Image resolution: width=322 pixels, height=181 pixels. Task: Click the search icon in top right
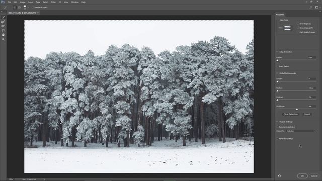[311, 8]
